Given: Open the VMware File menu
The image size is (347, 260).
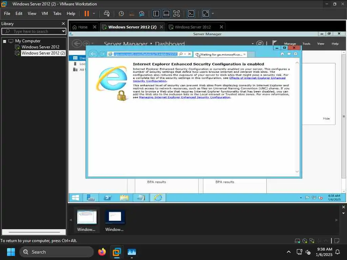Looking at the screenshot, I should (7, 14).
